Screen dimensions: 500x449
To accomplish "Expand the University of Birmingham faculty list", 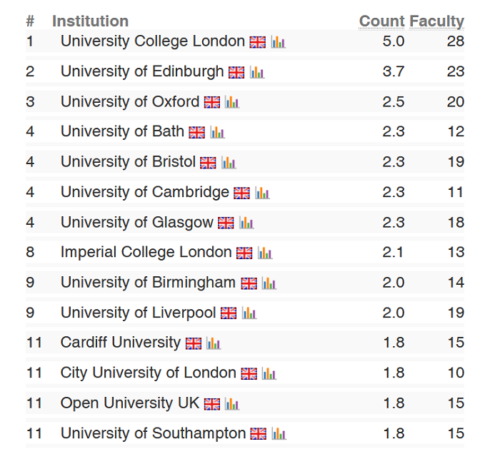I will point(148,283).
